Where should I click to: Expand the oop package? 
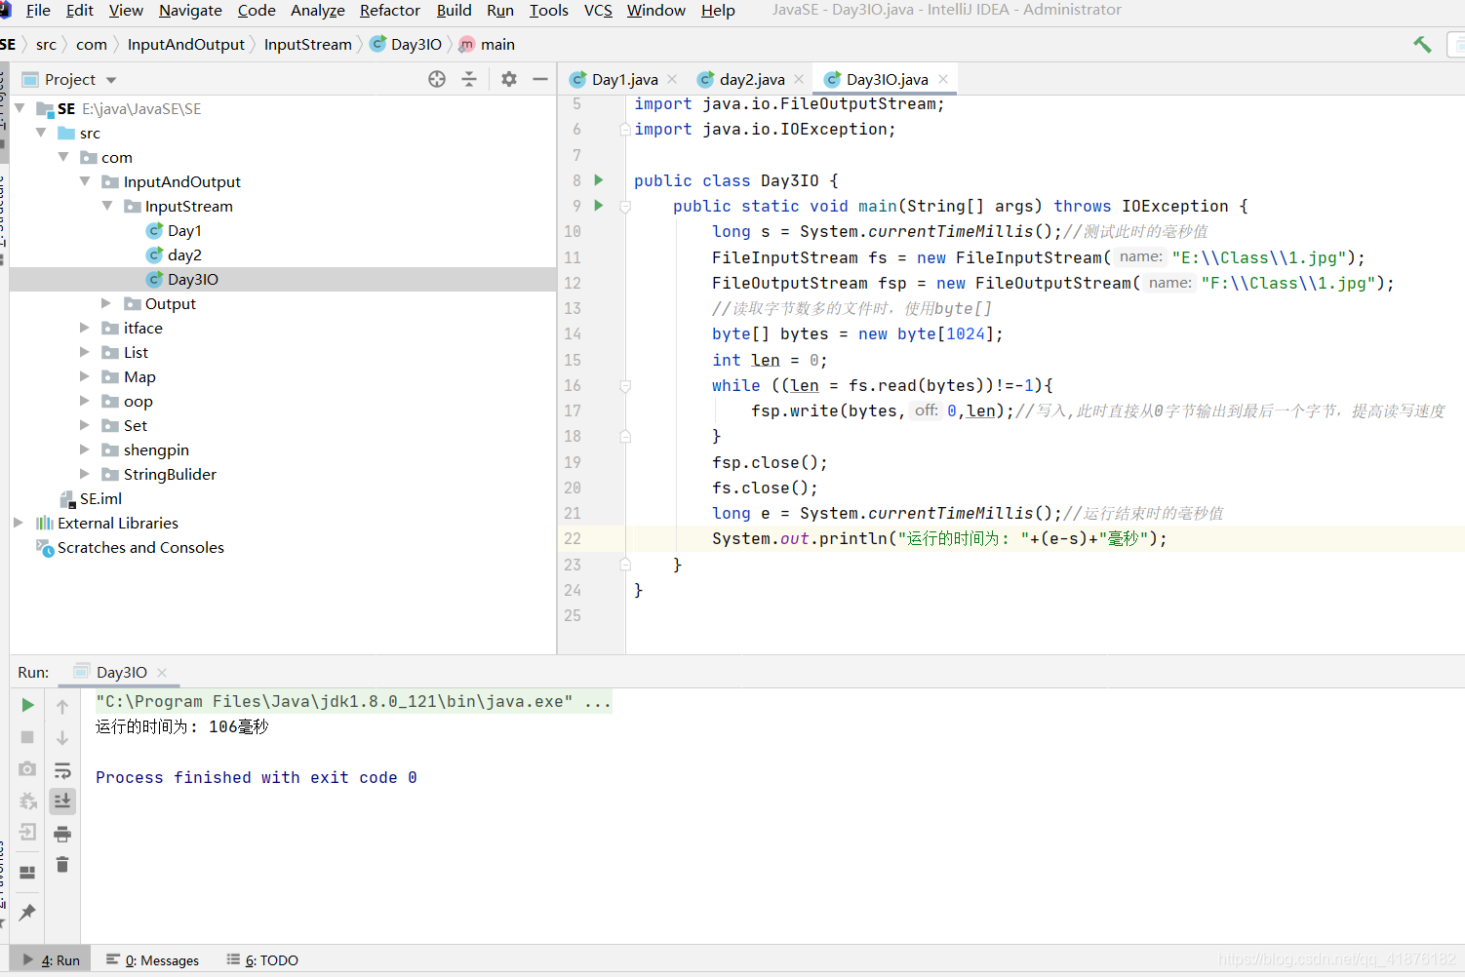(85, 401)
